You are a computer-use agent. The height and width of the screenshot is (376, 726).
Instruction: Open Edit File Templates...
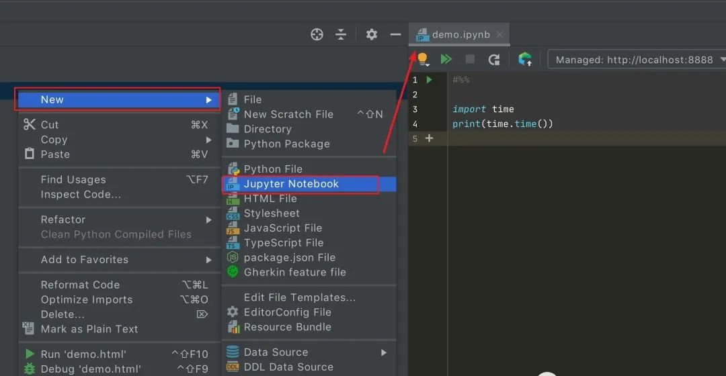(x=309, y=297)
